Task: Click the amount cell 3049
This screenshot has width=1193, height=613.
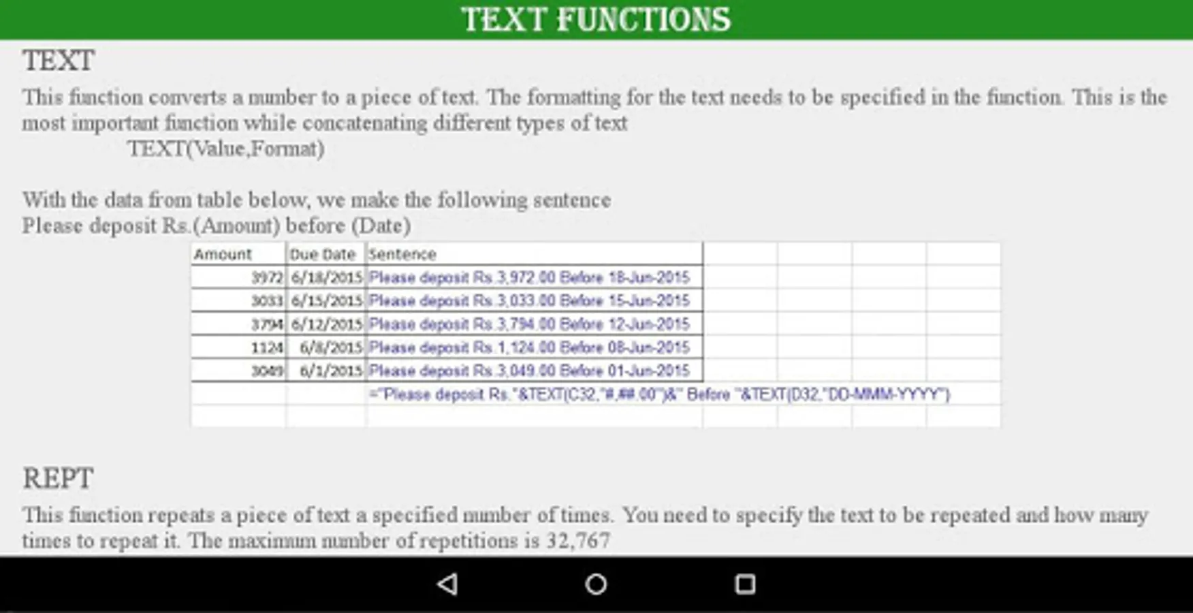Action: point(238,371)
